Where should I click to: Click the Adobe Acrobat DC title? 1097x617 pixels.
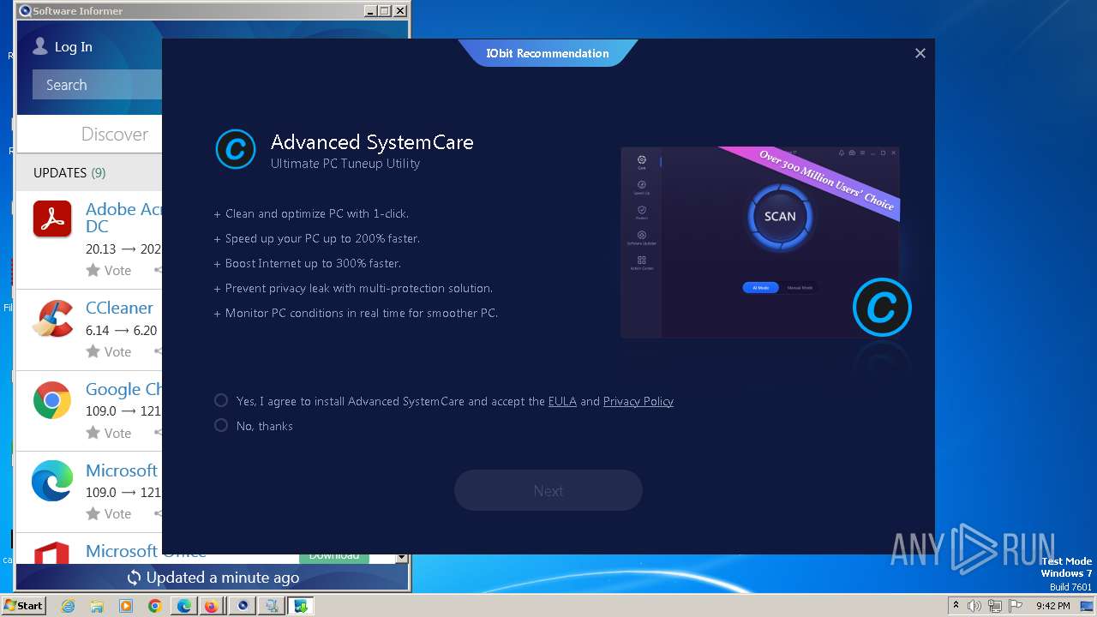point(123,218)
